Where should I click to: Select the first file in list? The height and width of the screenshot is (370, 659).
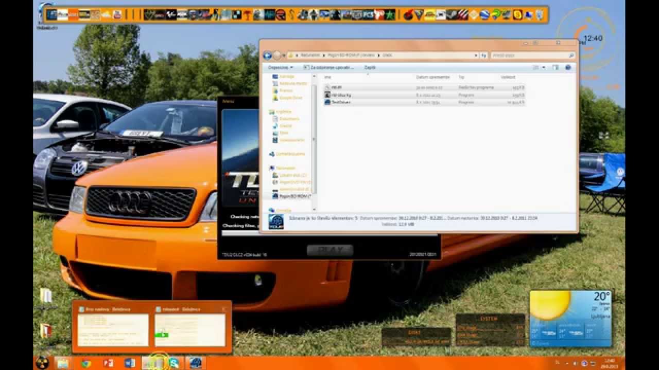[x=424, y=88]
